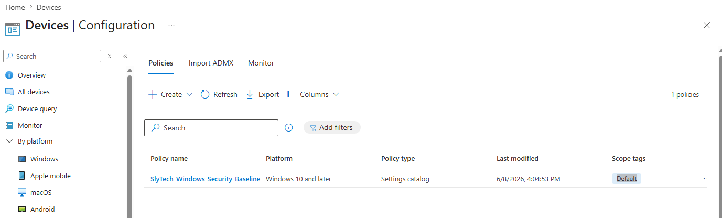Open Apple mobile under By platform
Image resolution: width=722 pixels, height=218 pixels.
[50, 176]
